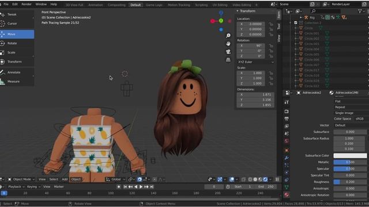The width and height of the screenshot is (369, 207).
Task: Open the Scene properties tab
Action: [x=287, y=133]
